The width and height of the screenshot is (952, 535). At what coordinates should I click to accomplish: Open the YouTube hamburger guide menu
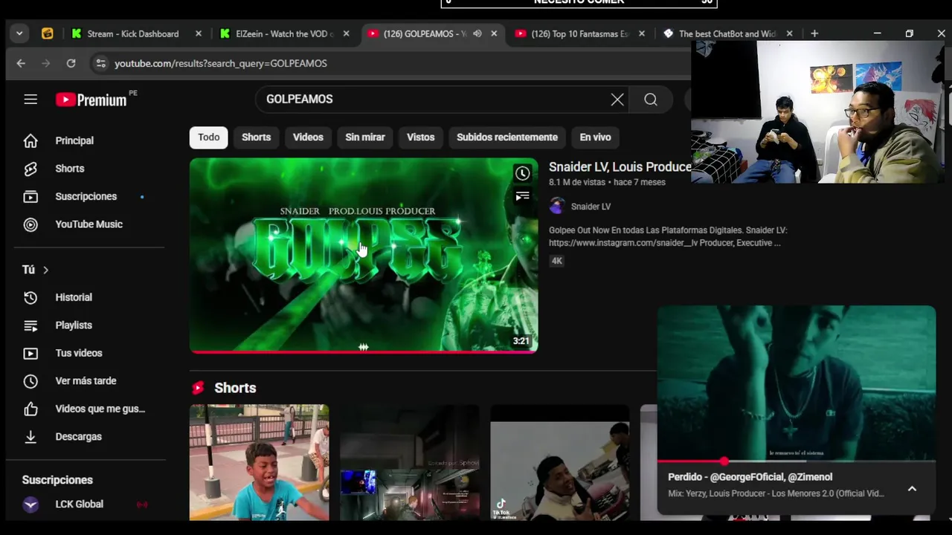(x=30, y=99)
